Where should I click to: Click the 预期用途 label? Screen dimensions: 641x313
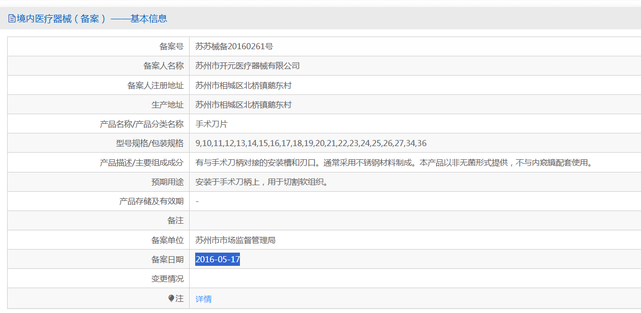(x=167, y=182)
